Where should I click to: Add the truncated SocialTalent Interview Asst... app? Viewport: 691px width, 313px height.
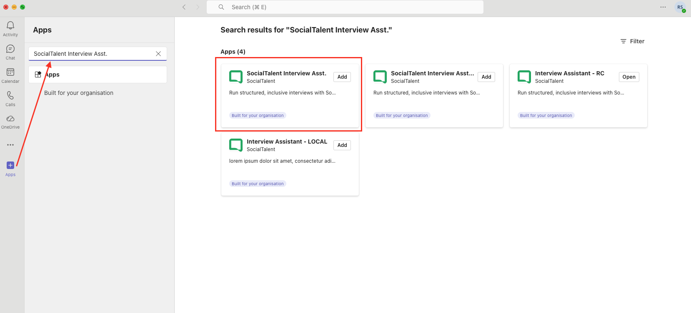click(x=486, y=77)
